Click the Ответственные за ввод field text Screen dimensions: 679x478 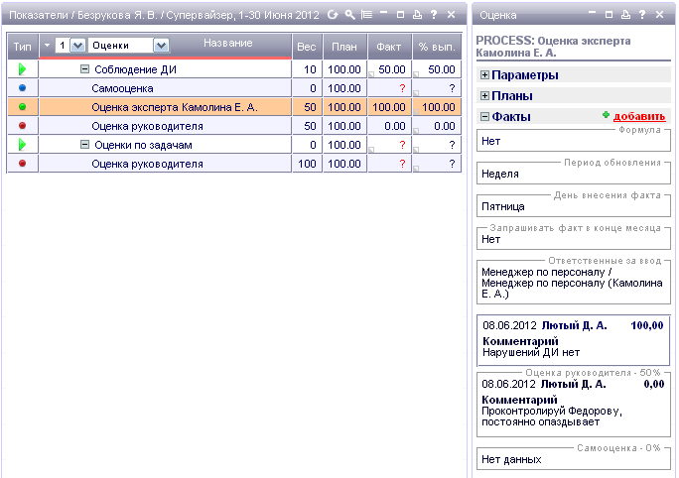point(572,283)
